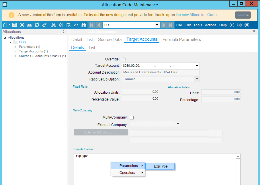Open the List sub-tab under Target Accounts

coord(92,48)
